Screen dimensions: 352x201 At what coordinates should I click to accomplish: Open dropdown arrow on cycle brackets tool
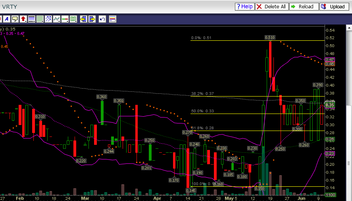click(x=76, y=21)
